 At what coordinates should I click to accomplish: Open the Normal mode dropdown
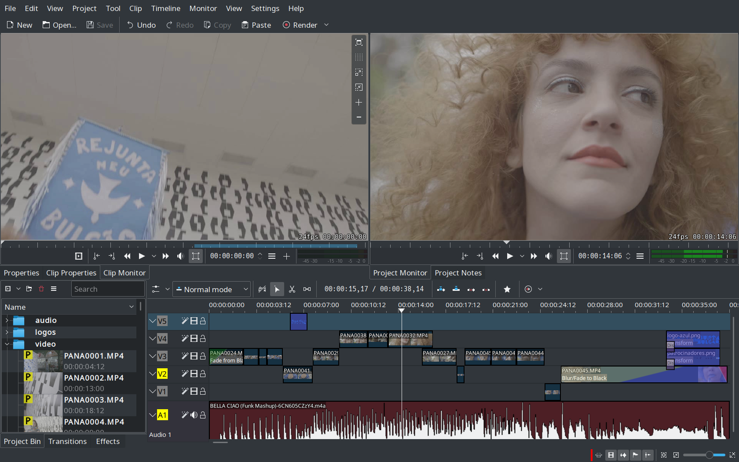pos(212,289)
